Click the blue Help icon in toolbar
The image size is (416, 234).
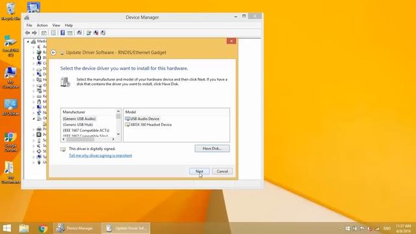tap(62, 33)
